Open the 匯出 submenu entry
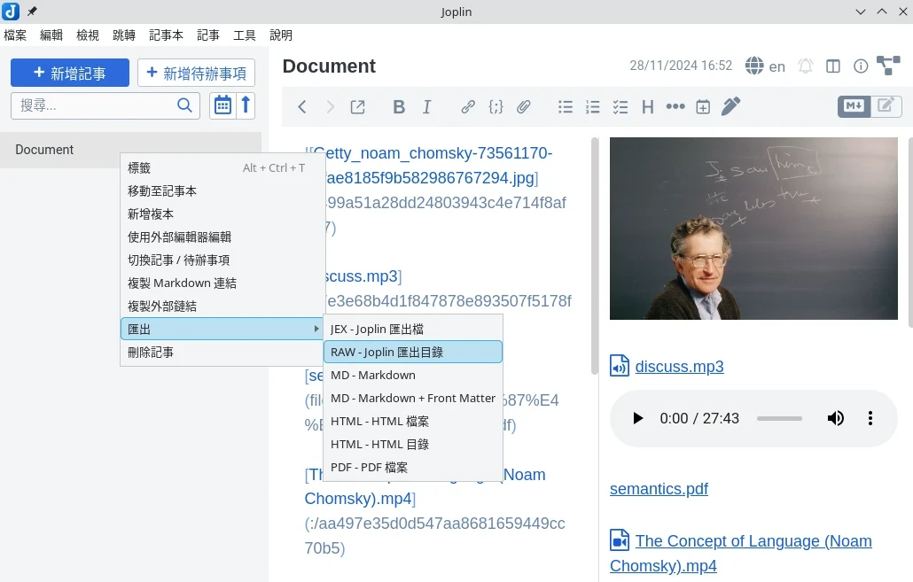This screenshot has width=913, height=582. (222, 329)
